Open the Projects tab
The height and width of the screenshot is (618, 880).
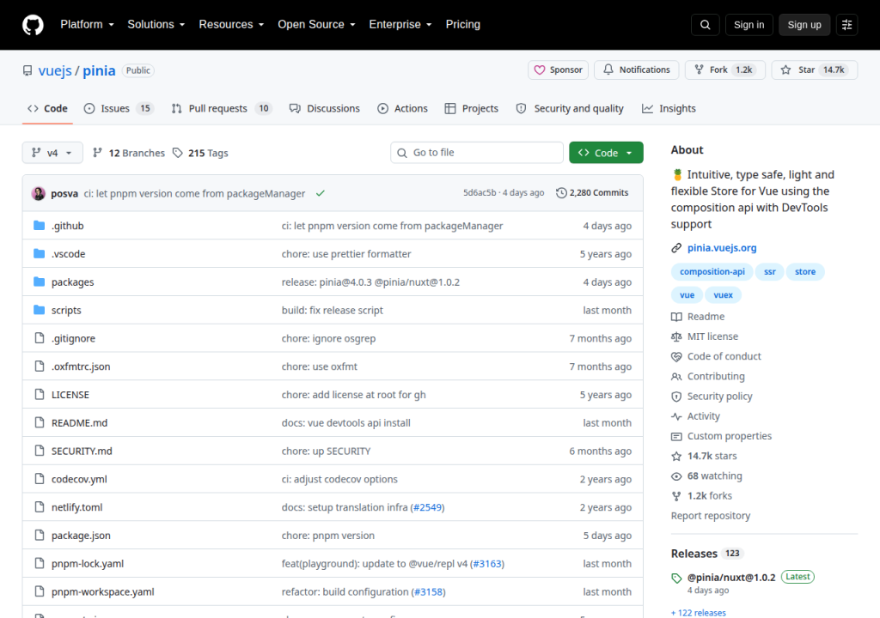[472, 108]
